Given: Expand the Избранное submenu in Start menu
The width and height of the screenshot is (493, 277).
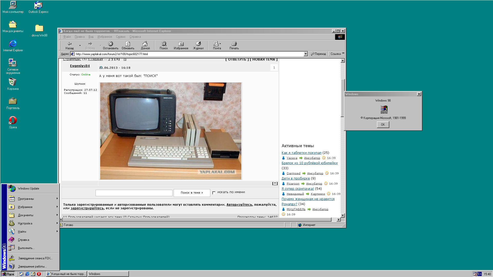Looking at the screenshot, I should 33,207.
